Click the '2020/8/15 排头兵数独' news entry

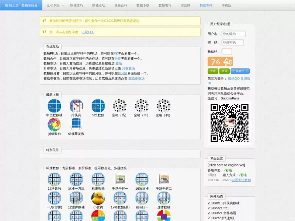click(223, 203)
